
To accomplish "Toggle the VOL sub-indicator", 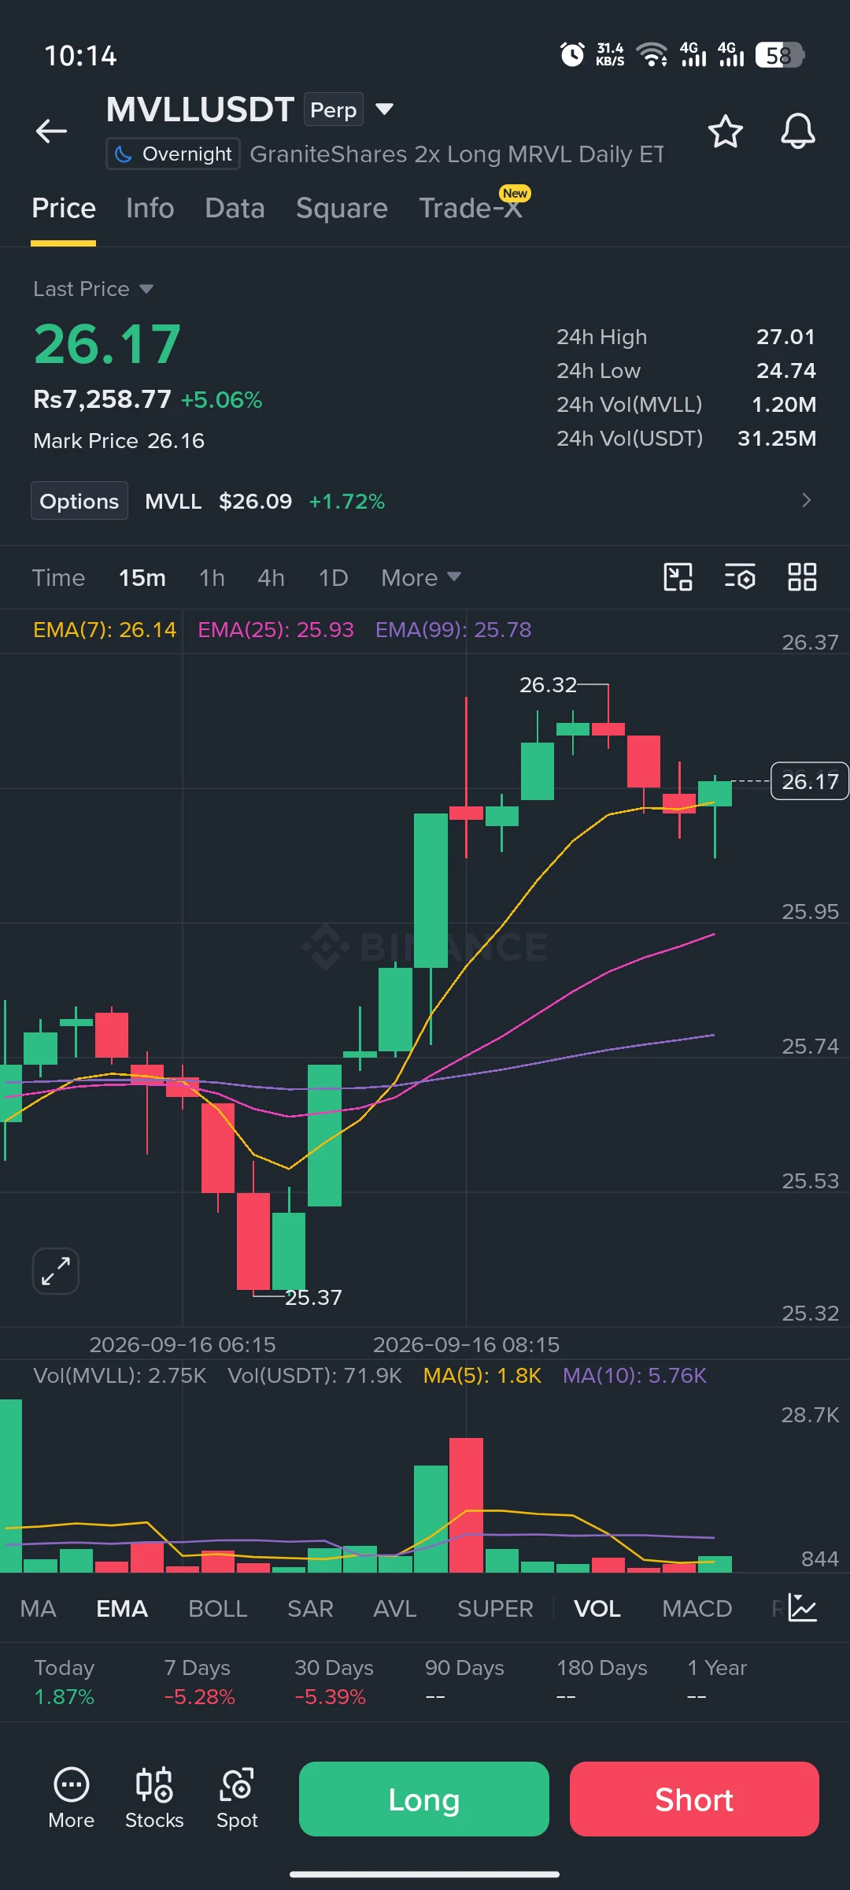I will 597,1608.
